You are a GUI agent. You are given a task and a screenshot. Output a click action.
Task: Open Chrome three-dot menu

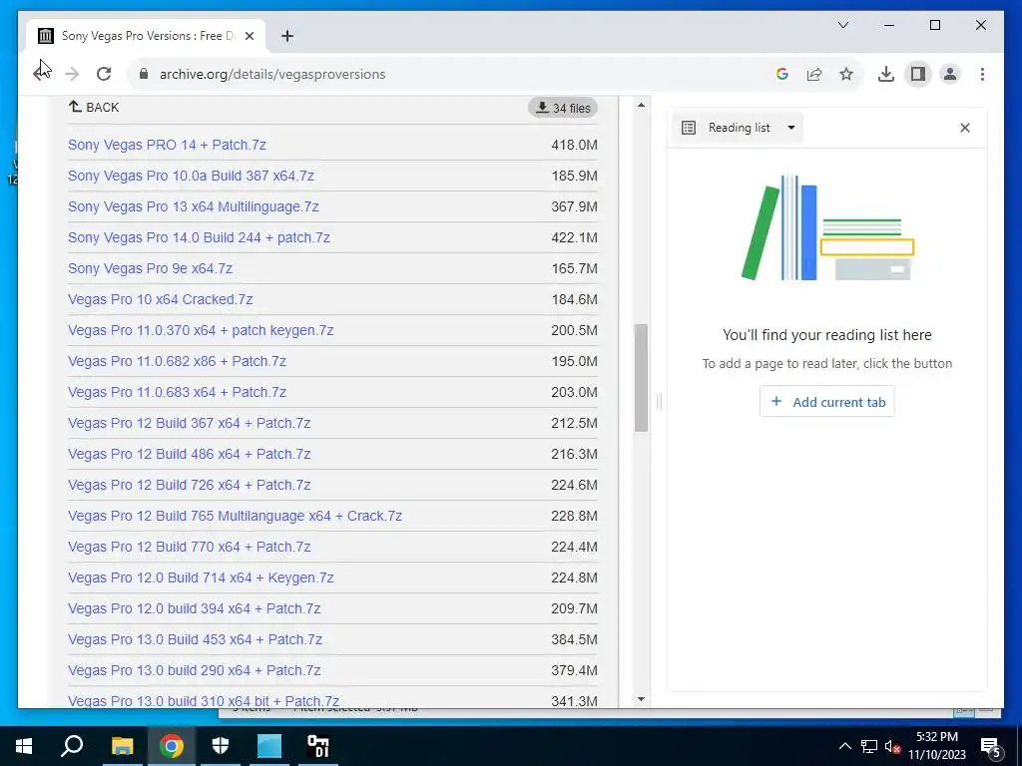982,74
